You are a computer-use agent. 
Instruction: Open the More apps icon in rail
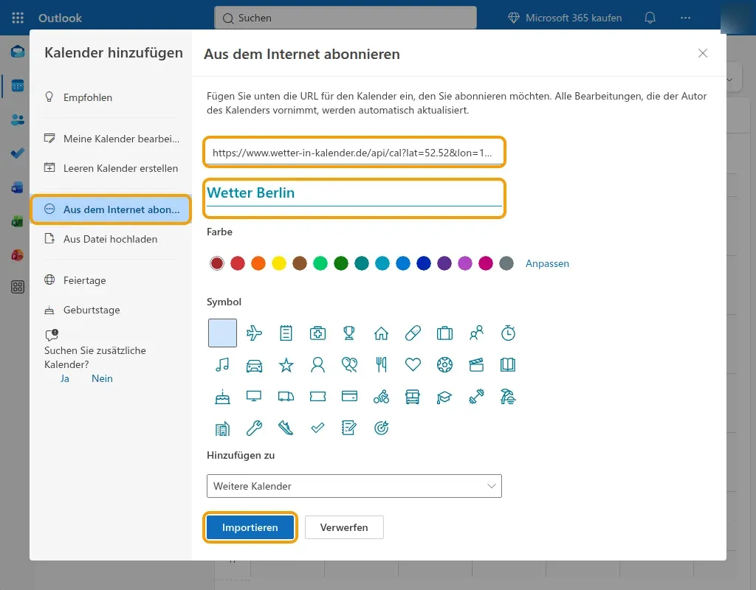click(18, 288)
